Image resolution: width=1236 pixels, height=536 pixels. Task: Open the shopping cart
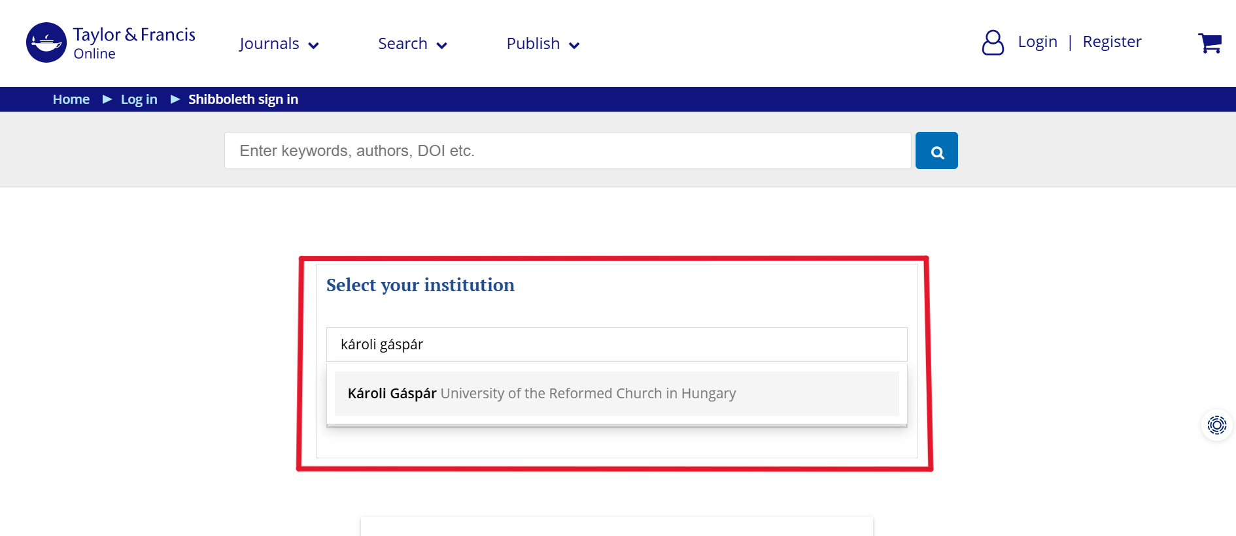point(1209,43)
